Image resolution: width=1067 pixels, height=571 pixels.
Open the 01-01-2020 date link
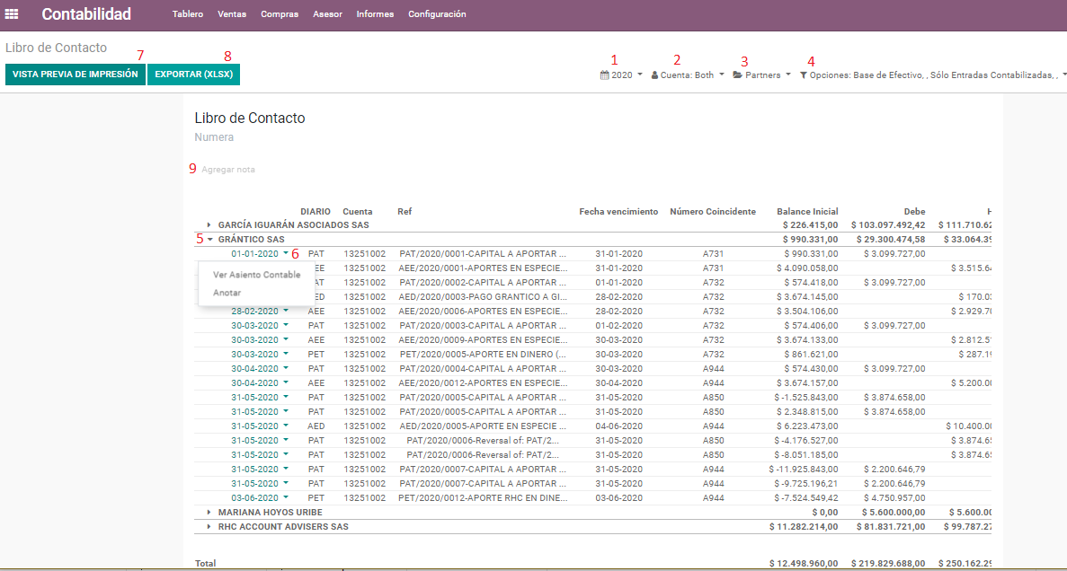click(254, 253)
